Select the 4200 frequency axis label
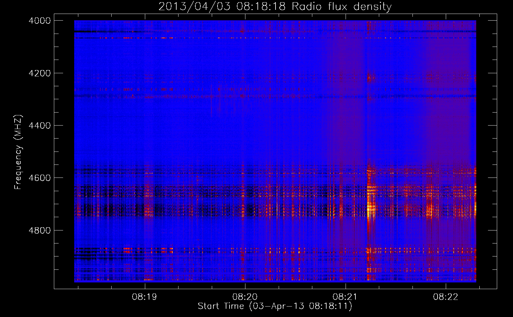The width and height of the screenshot is (513, 317). pos(40,73)
